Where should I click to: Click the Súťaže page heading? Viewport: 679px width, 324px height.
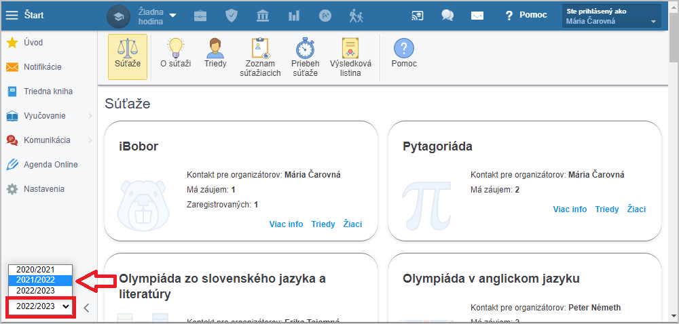(128, 104)
